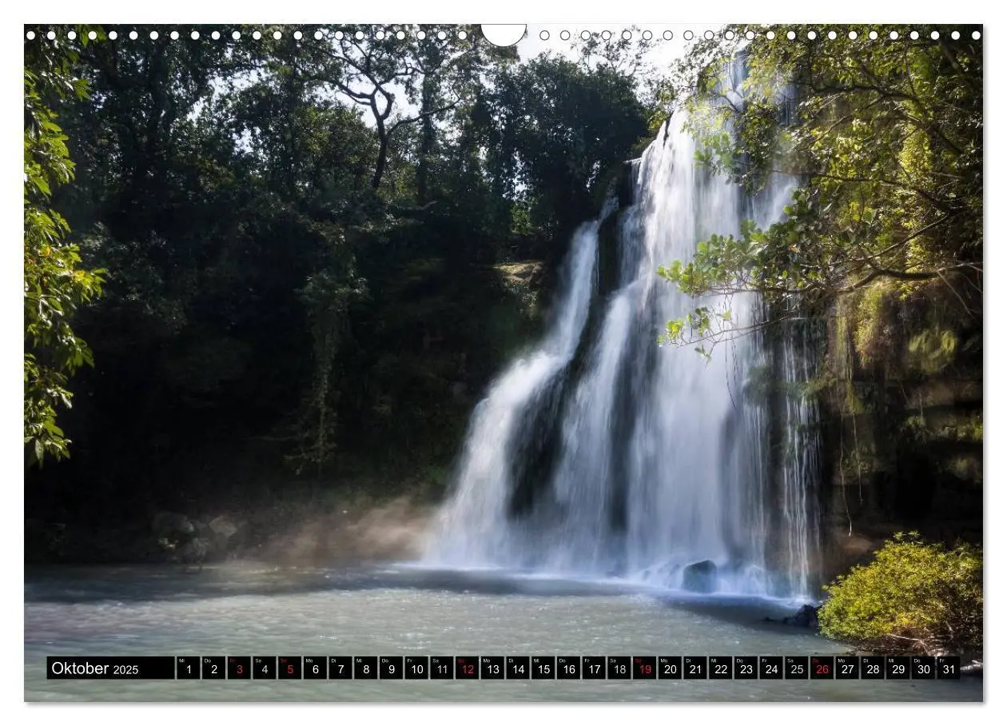Viewport: 1007px width, 726px height.
Task: Select the red Sunday date 26
Action: click(x=822, y=668)
